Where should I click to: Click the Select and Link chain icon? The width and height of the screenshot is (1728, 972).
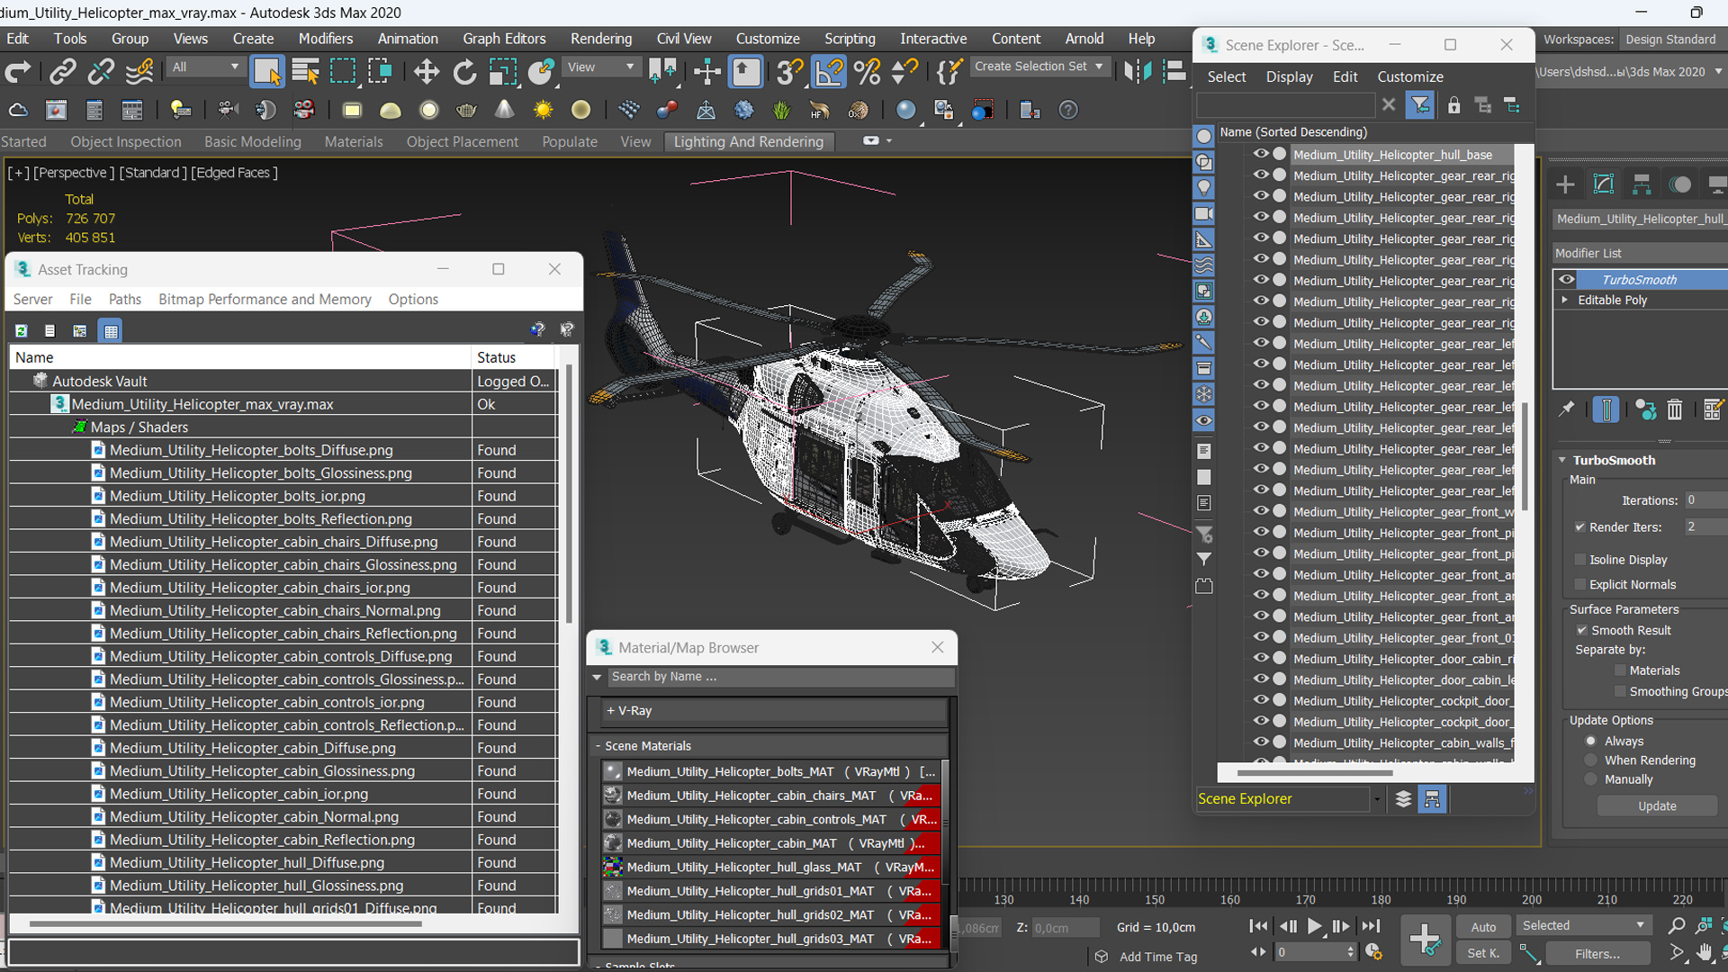tap(62, 71)
